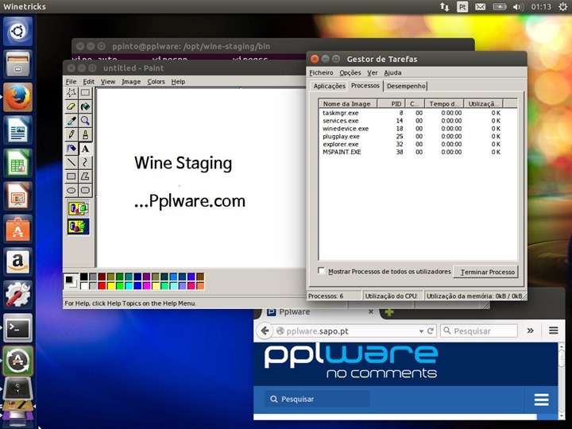572x429 pixels.
Task: Select the Eraser tool in Paint
Action: (x=71, y=106)
